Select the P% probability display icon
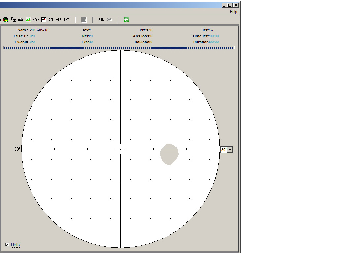The height and width of the screenshot is (253, 338). 13,20
